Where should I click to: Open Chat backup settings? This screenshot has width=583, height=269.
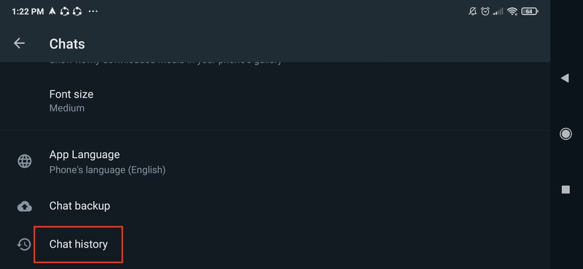[x=275, y=206]
